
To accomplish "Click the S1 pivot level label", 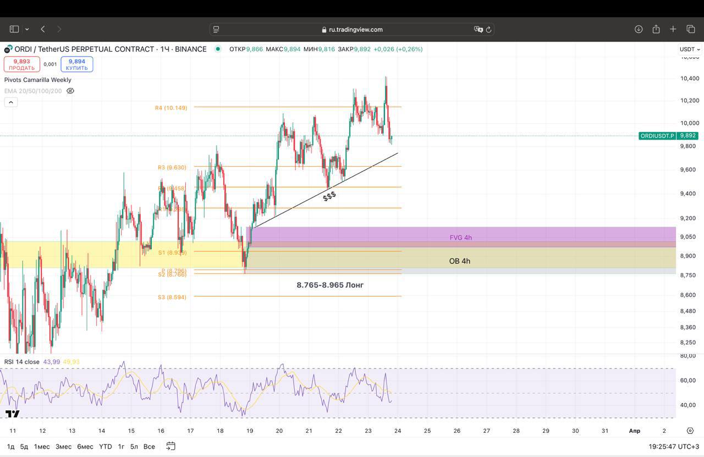I will (173, 252).
